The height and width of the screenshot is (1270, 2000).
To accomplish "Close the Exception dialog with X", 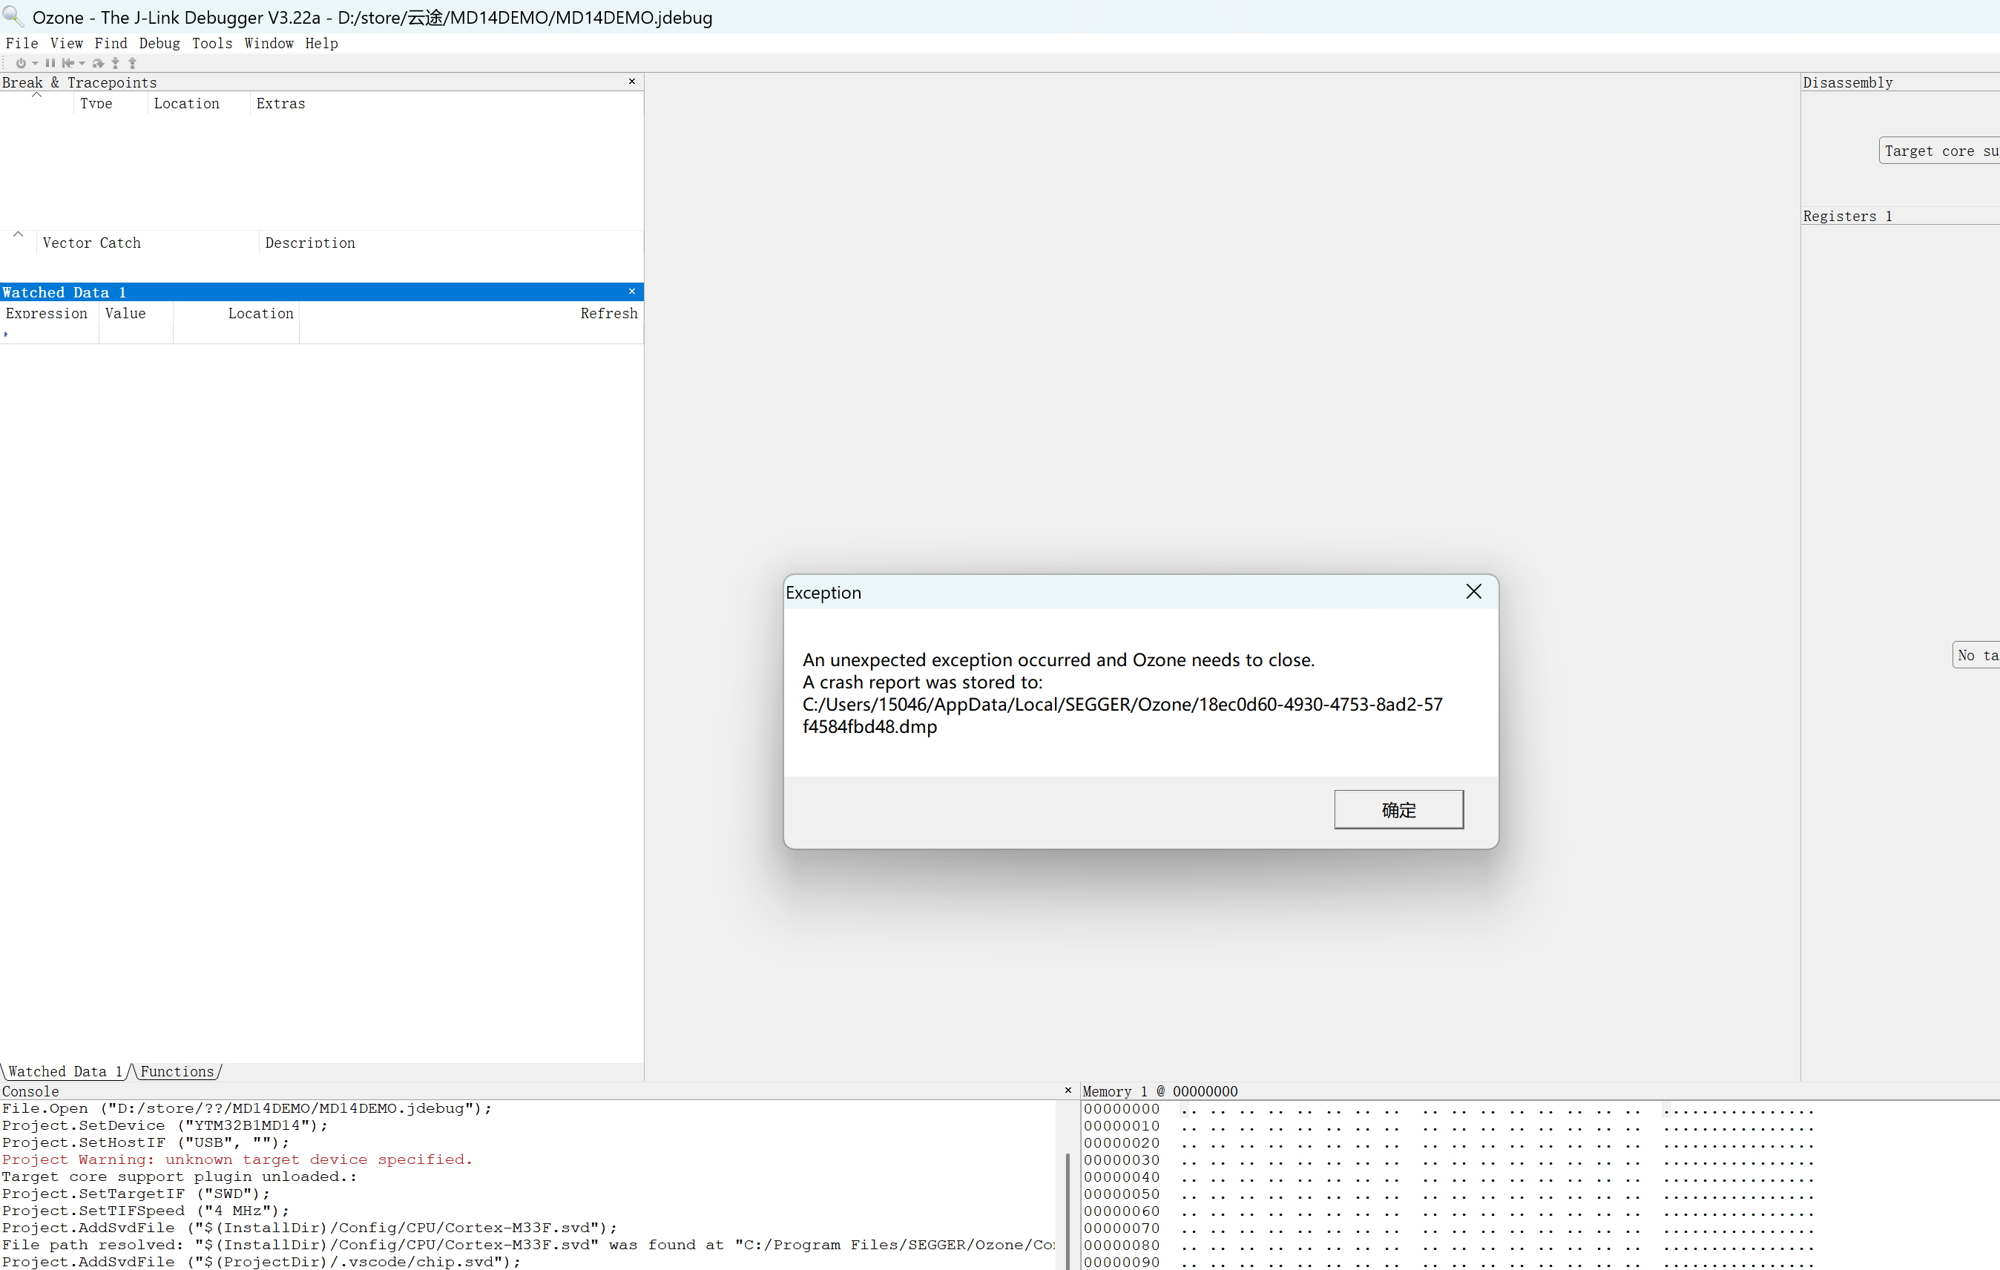I will pyautogui.click(x=1473, y=591).
